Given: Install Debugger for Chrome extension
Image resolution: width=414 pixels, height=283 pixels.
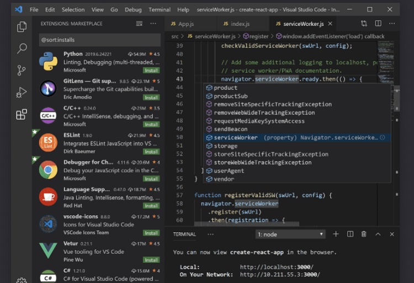Looking at the screenshot, I should point(151,179).
